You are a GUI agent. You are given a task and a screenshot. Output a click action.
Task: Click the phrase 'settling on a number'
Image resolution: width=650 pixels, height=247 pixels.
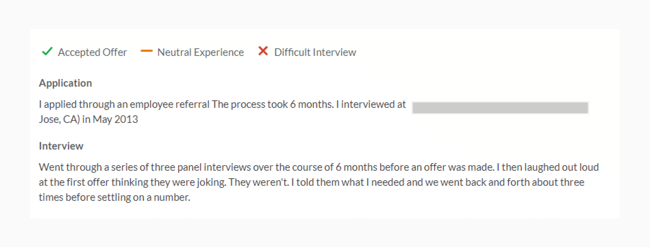(143, 197)
